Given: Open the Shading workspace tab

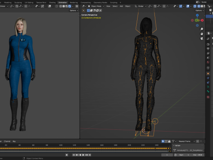Looking at the screenshot, I should (x=52, y=3).
